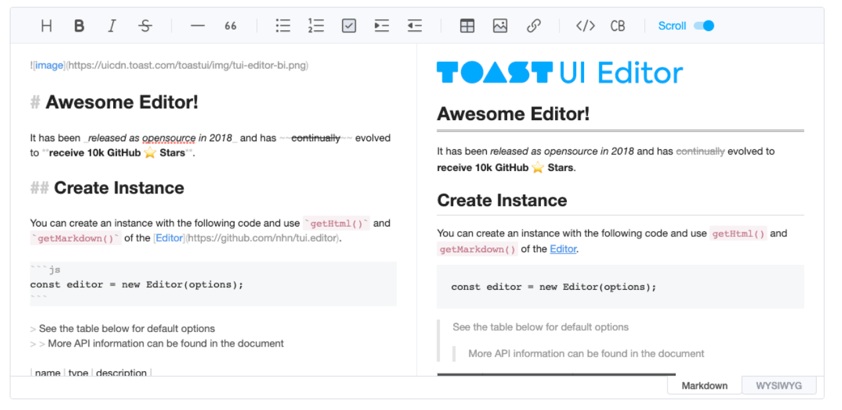Viewport: 842px width, 410px height.
Task: Apply strikethrough formatting
Action: point(145,26)
